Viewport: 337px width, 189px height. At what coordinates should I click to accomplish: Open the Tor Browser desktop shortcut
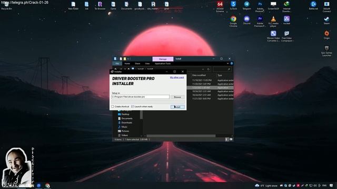pos(100,6)
